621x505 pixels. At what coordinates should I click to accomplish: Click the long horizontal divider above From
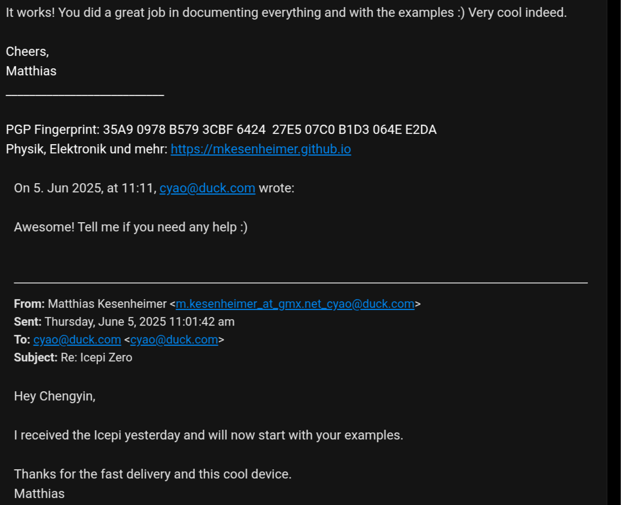tap(300, 283)
